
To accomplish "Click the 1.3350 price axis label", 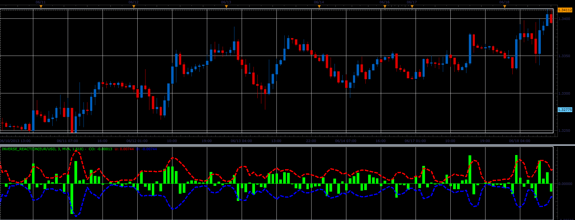I will pyautogui.click(x=564, y=56).
